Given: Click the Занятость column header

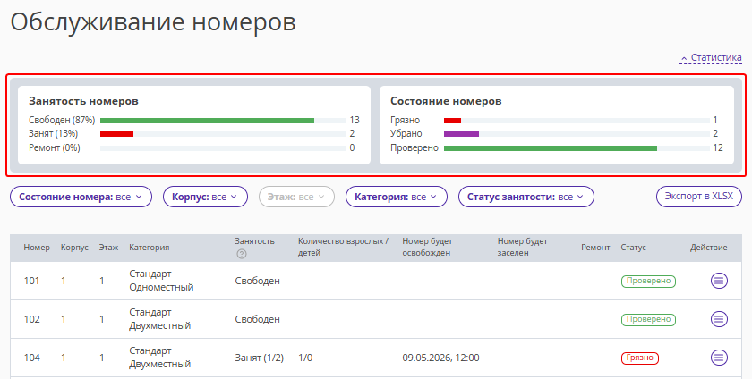Looking at the screenshot, I should pos(254,241).
